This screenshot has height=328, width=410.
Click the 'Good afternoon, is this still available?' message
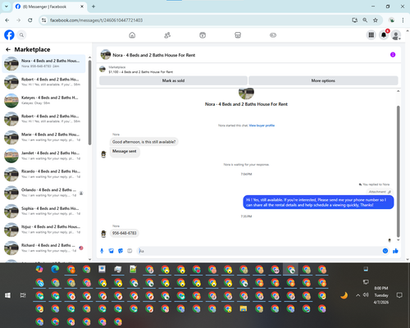click(x=143, y=142)
